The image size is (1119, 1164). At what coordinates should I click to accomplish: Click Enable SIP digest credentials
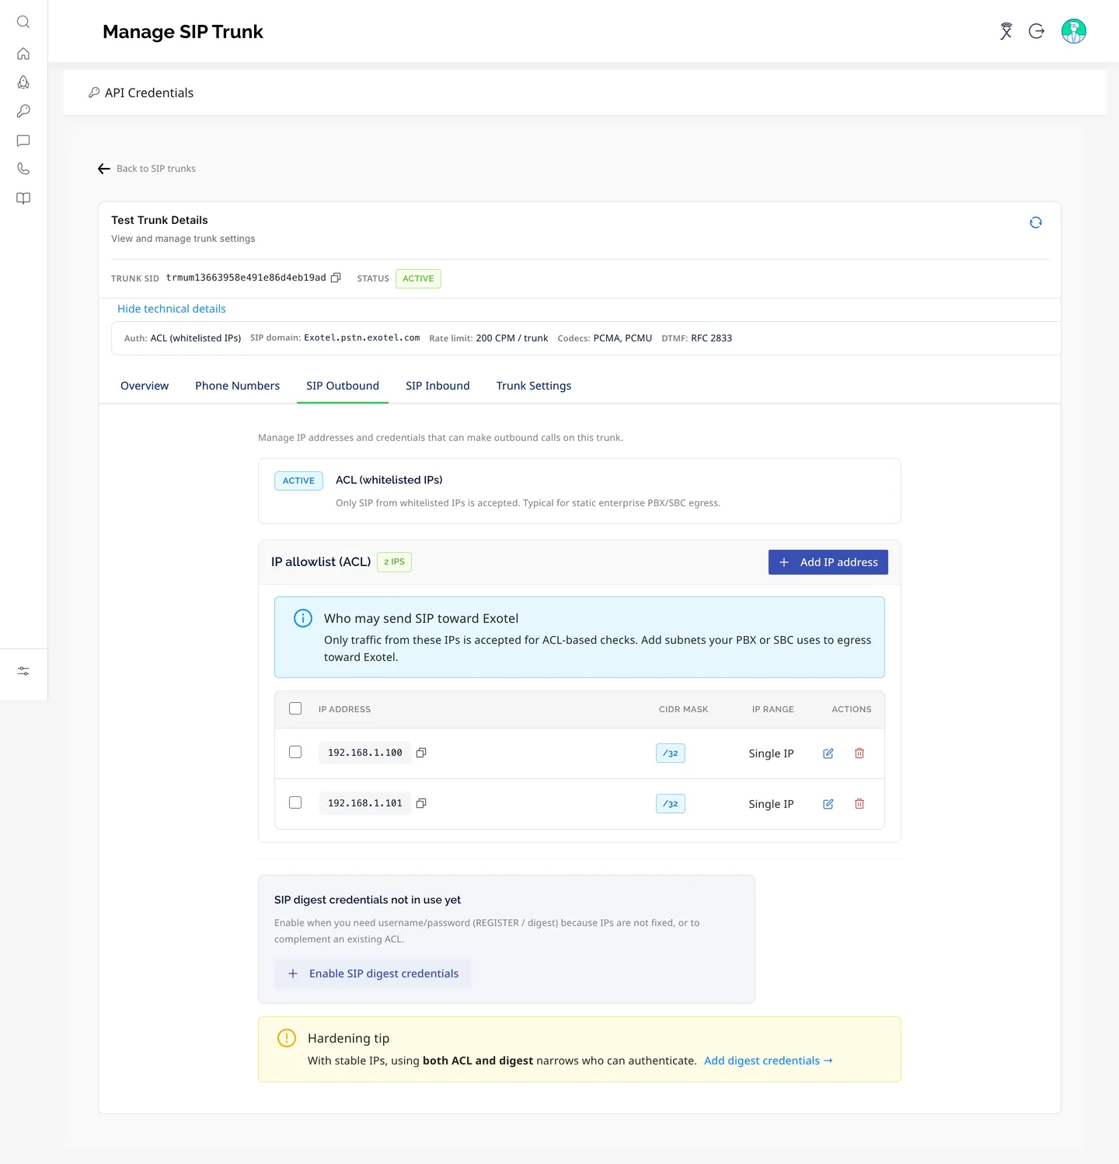click(373, 973)
